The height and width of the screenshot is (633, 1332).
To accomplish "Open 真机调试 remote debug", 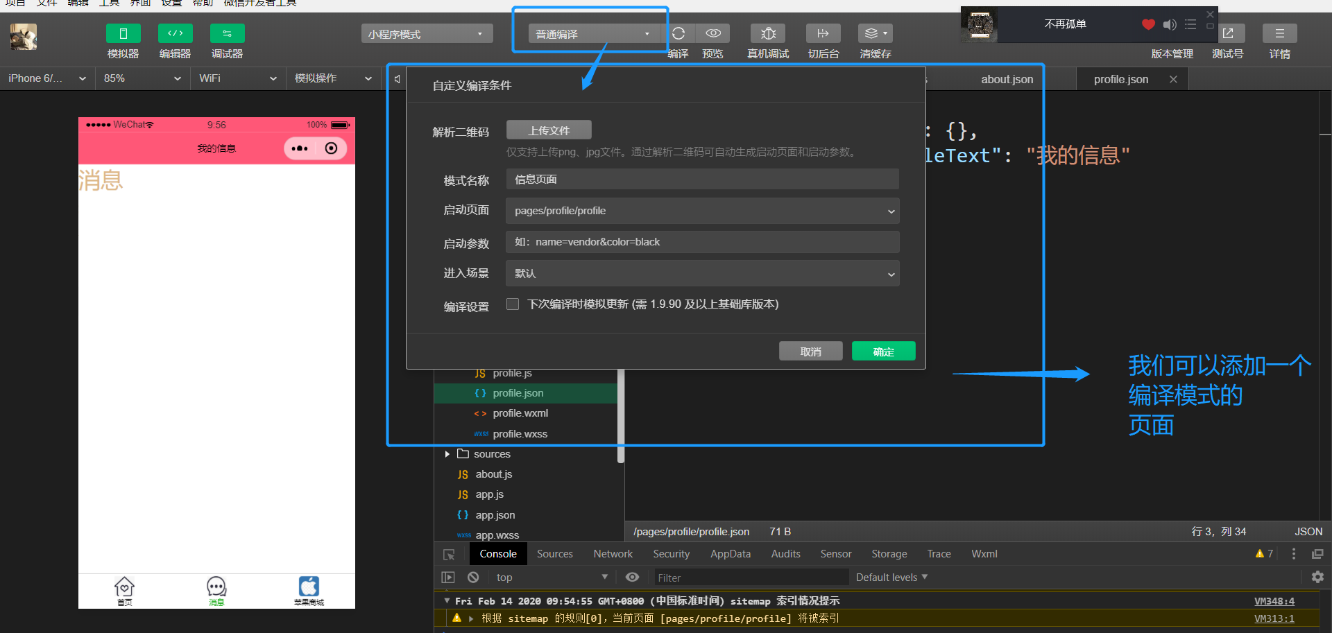I will click(768, 33).
